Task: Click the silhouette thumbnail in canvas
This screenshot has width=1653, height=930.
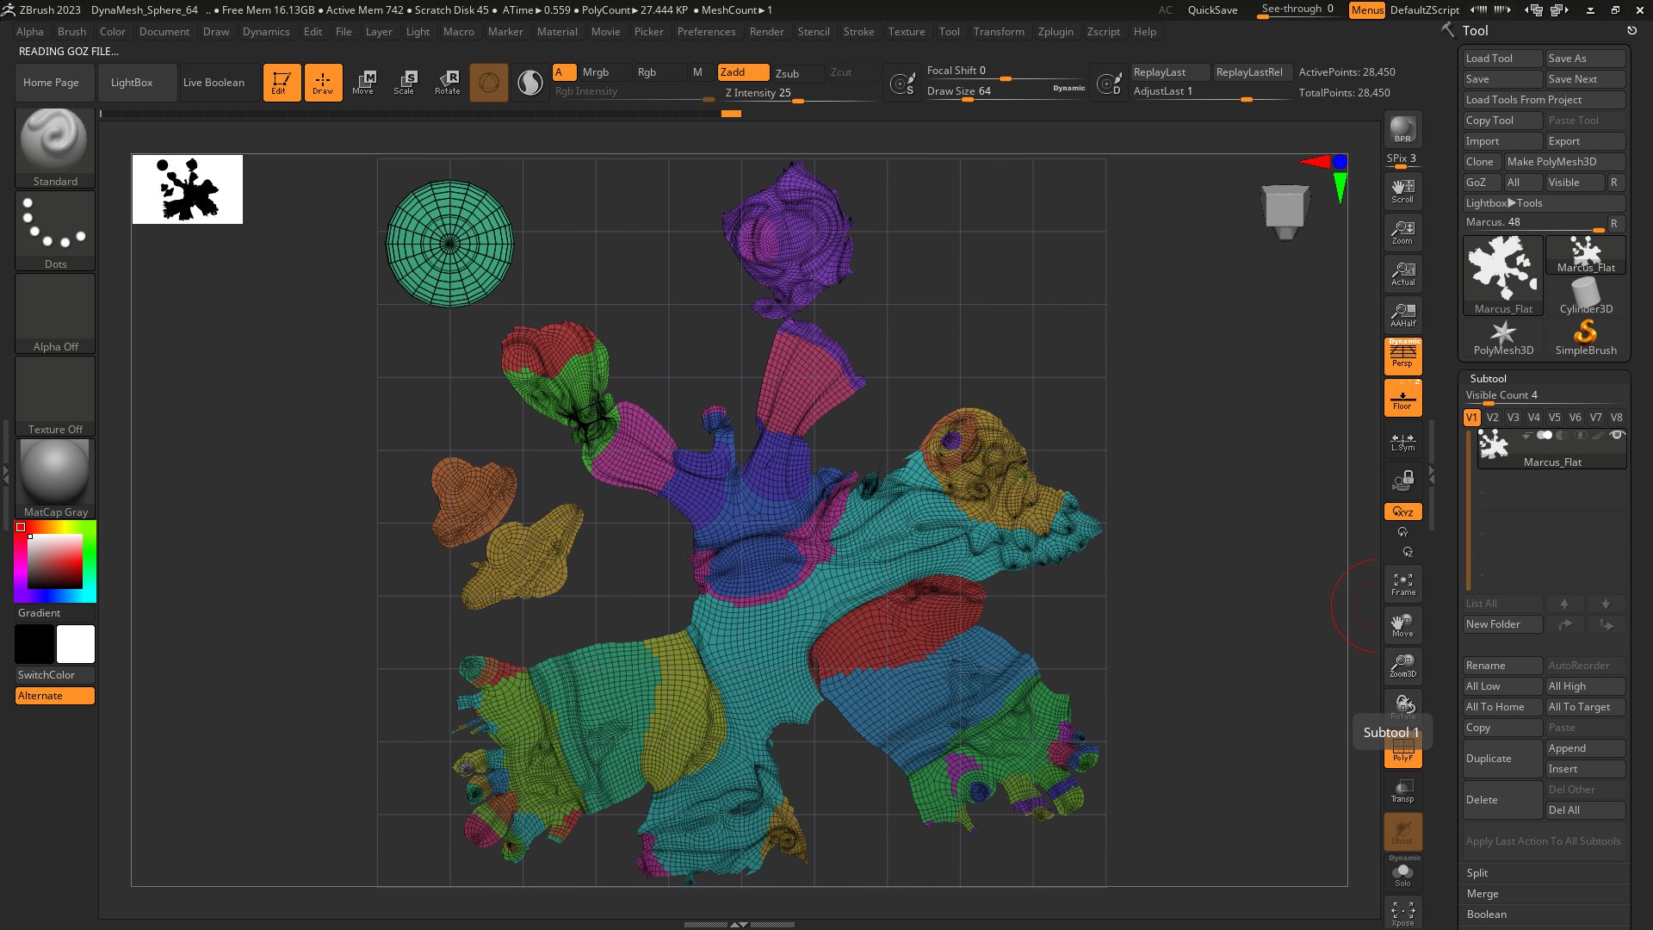Action: point(188,189)
